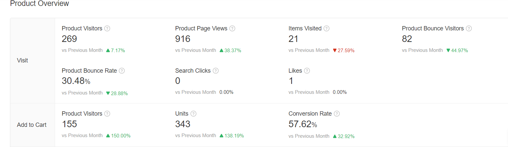508x147 pixels.
Task: Click the Conversion Rate value 57.62%
Action: click(303, 124)
